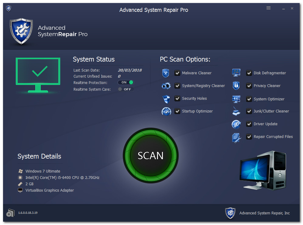Click the display icon beside VirtualBox Graphics Adapter

click(20, 190)
